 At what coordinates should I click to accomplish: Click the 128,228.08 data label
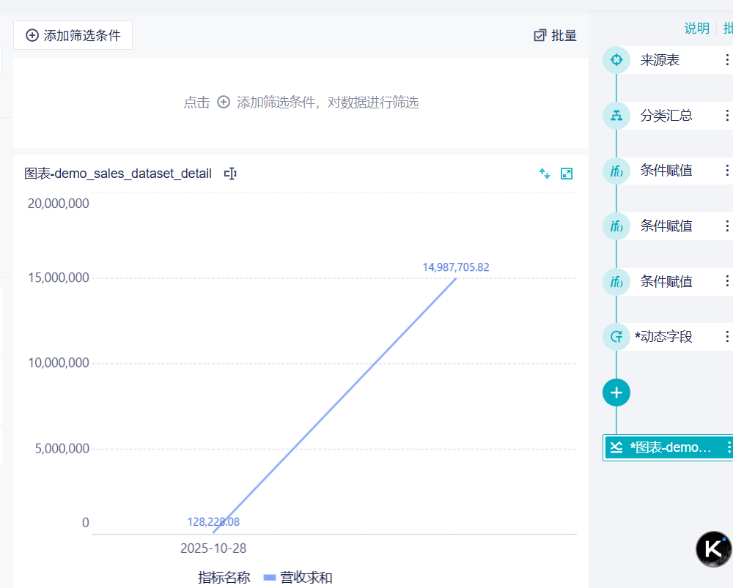coord(213,521)
